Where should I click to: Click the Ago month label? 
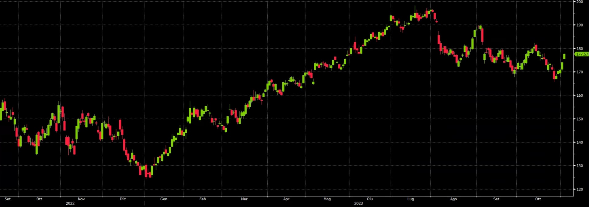click(x=453, y=199)
